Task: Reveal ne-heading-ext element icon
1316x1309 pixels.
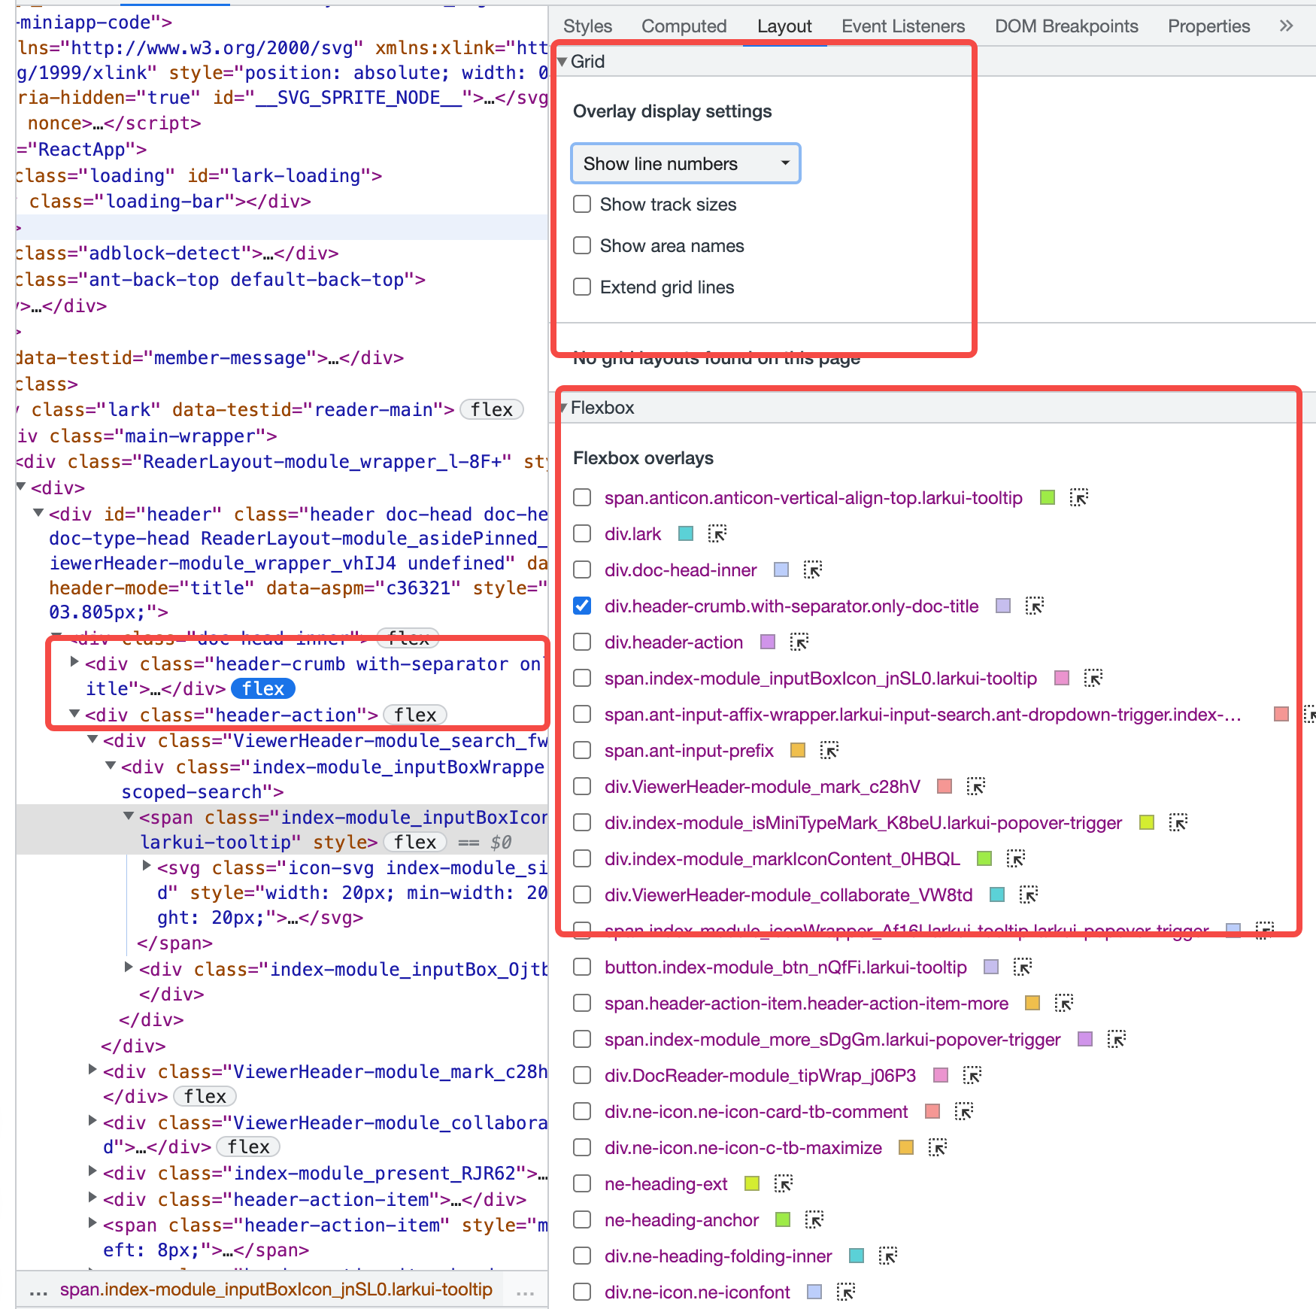Action: click(784, 1184)
